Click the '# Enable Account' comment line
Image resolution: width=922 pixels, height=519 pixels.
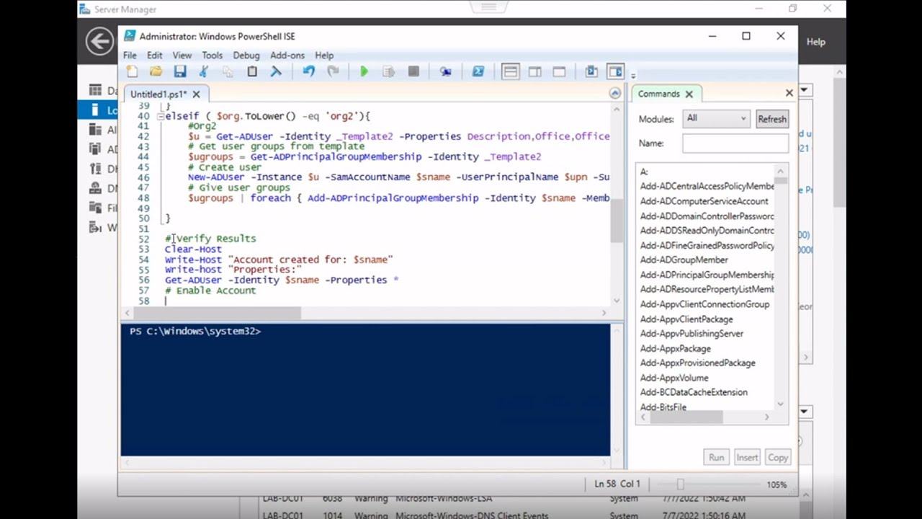click(210, 290)
